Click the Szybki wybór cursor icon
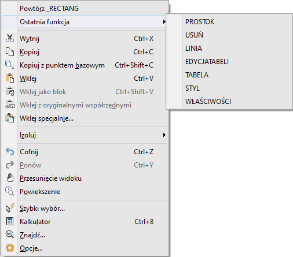Viewport: 293px width, 257px height. point(10,208)
